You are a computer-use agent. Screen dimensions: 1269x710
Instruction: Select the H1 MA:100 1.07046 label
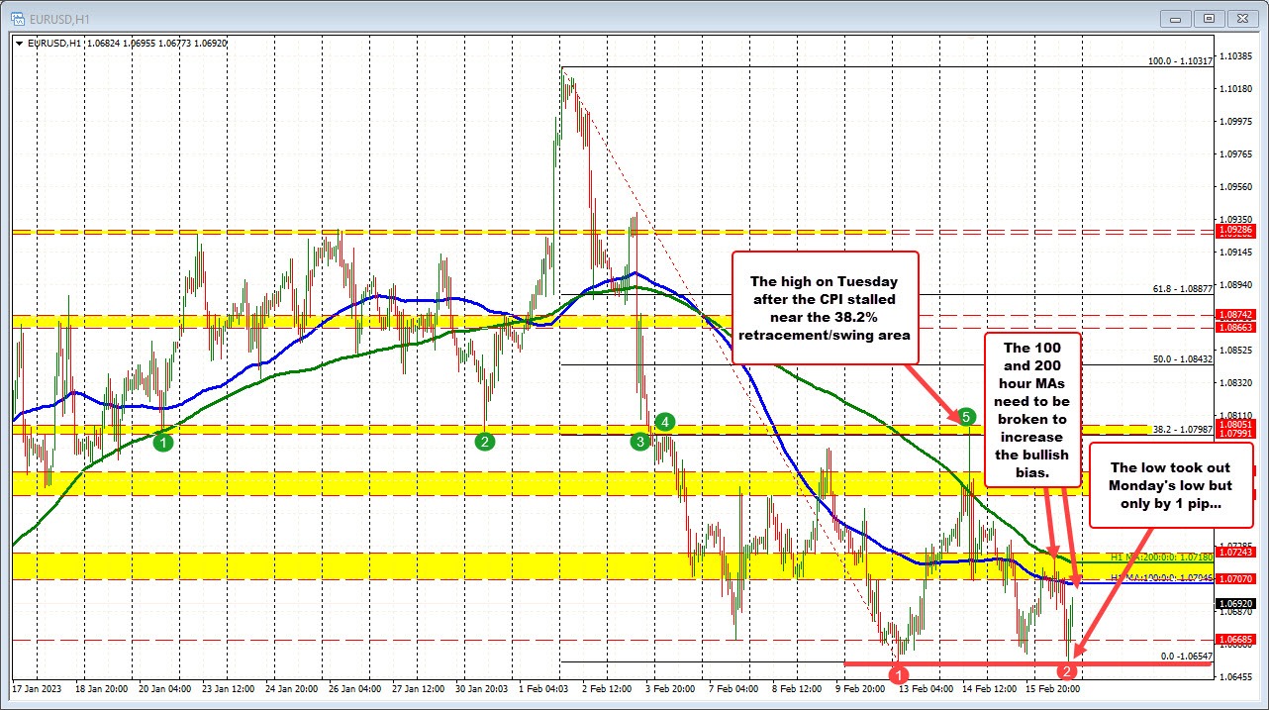[x=1162, y=578]
